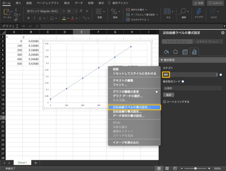Select Edit Text (テキストの編集) in context menu
226x171 pixels.
[x=134, y=80]
